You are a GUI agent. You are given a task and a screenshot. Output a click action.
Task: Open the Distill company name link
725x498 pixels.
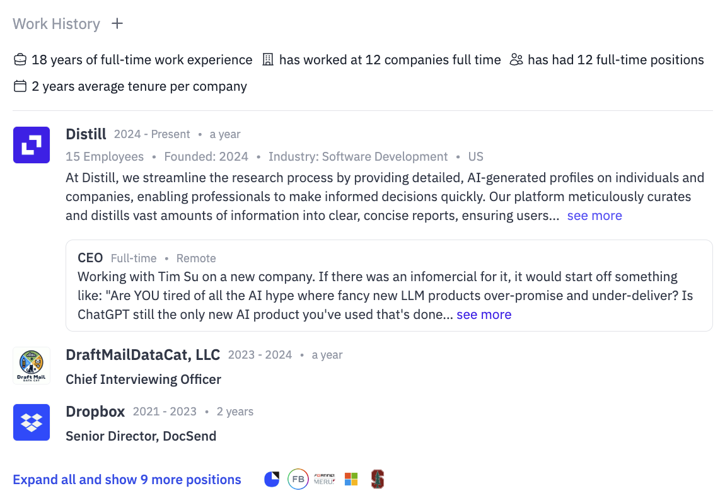(x=86, y=134)
